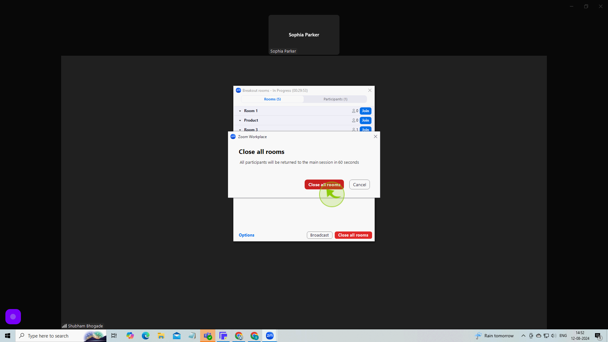
Task: Click the rain forecast weather icon in system tray
Action: [x=478, y=336]
